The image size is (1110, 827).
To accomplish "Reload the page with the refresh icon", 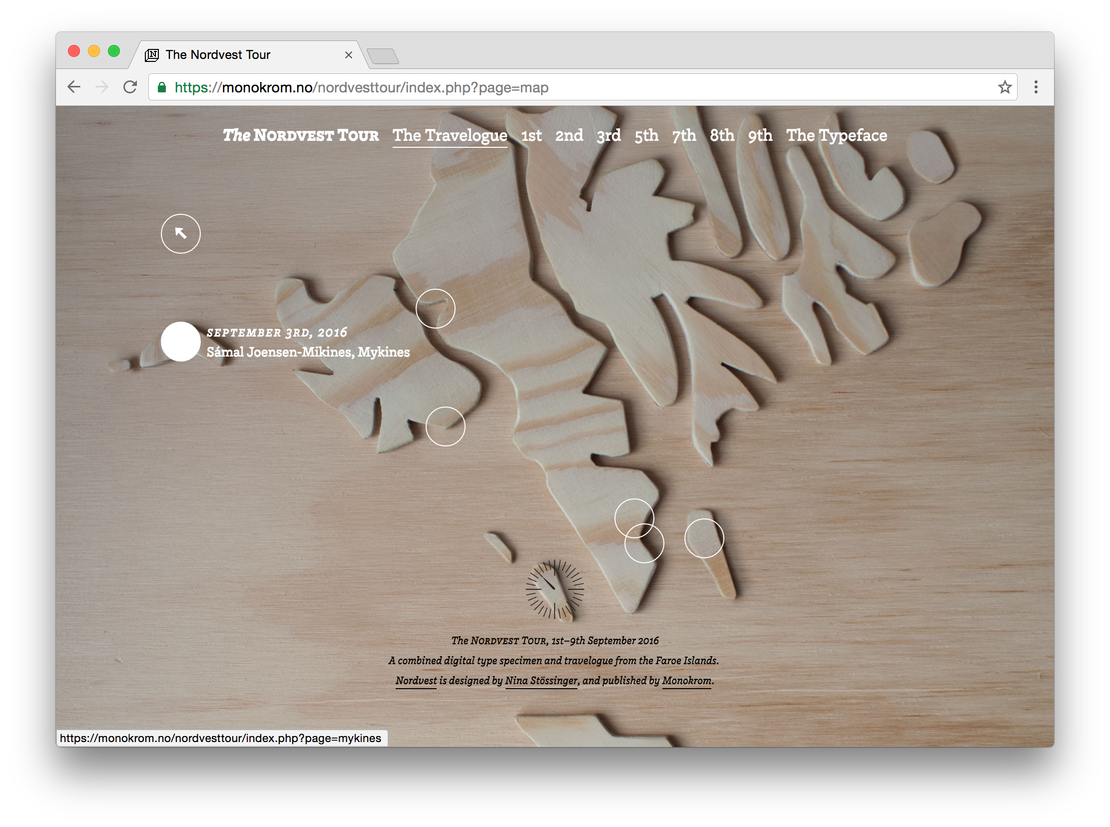I will [130, 87].
